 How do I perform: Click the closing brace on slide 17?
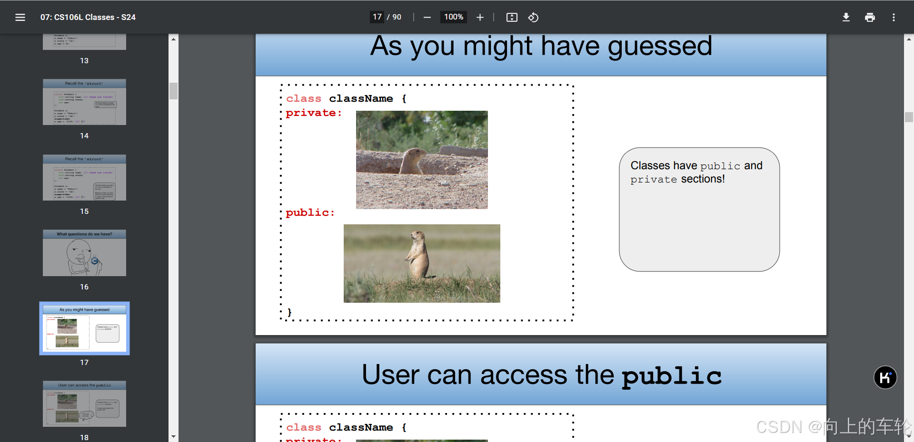[289, 312]
